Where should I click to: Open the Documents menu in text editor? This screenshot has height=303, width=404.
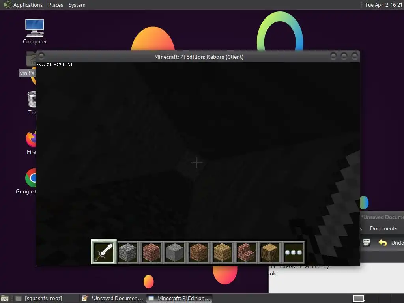coord(383,228)
